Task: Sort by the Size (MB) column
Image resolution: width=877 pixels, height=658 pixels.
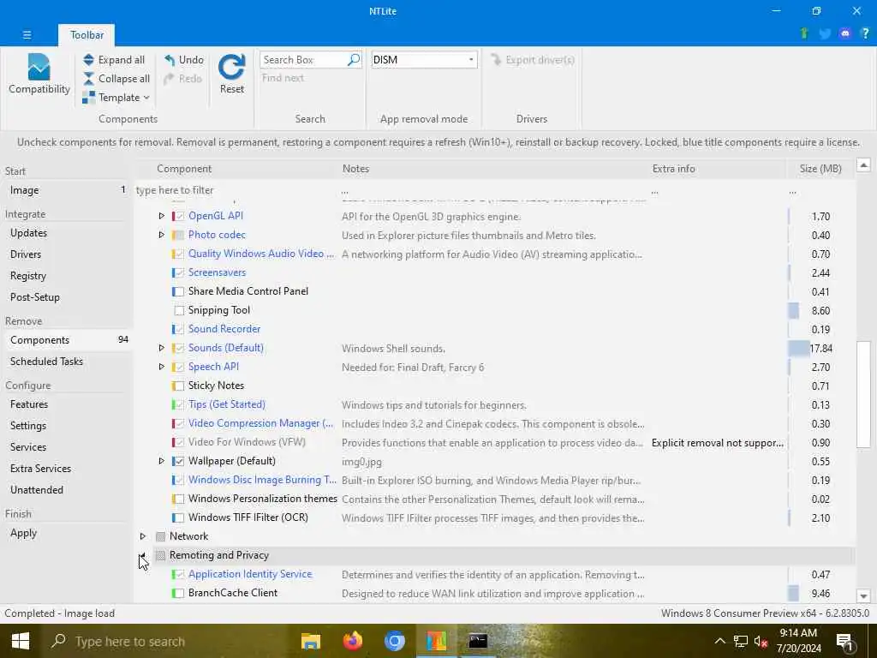Action: 820,169
